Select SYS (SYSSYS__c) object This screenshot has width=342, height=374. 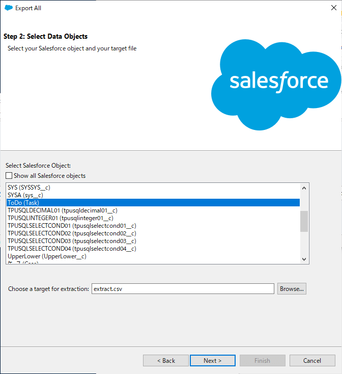click(x=153, y=188)
